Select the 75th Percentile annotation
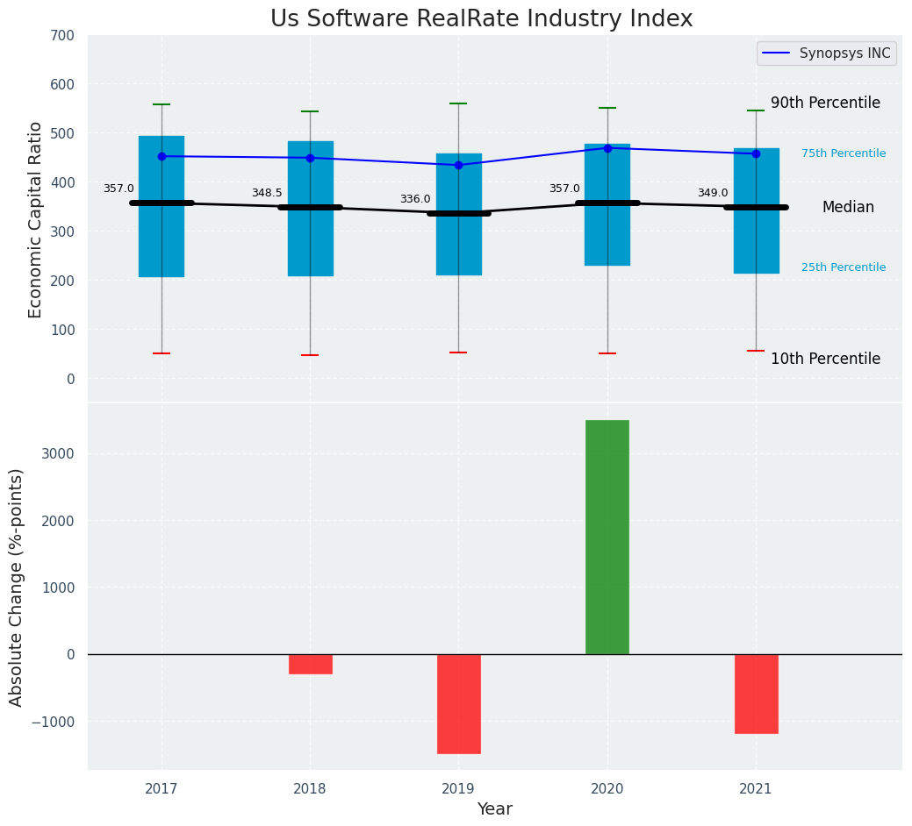The image size is (912, 826). point(843,153)
